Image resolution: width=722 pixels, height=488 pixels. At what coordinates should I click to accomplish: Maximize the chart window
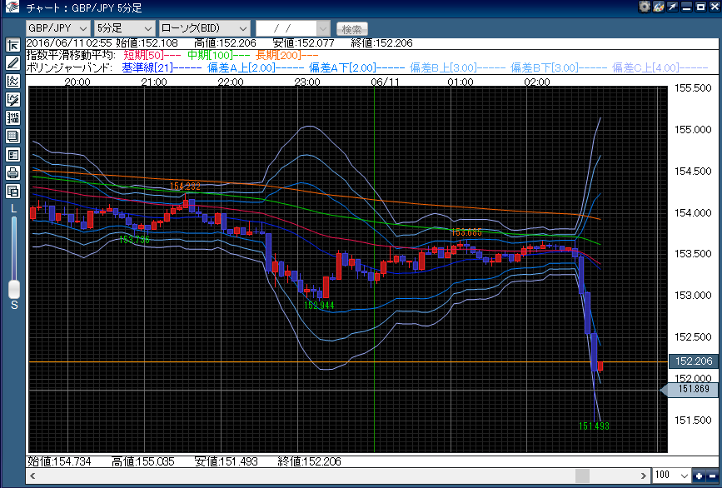[701, 7]
